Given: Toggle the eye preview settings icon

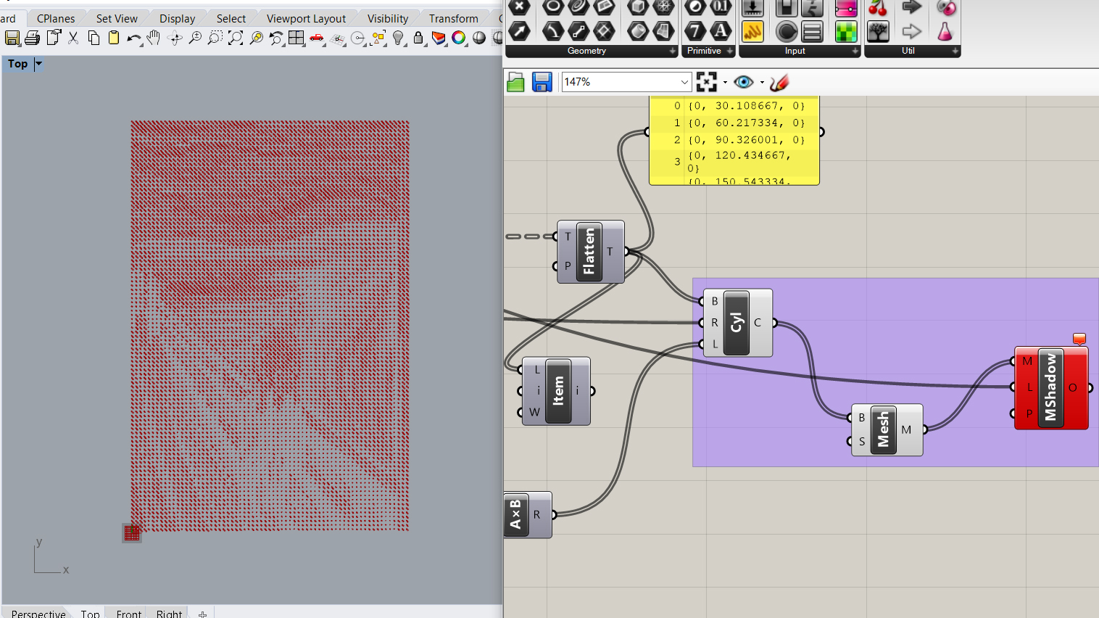Looking at the screenshot, I should point(744,82).
